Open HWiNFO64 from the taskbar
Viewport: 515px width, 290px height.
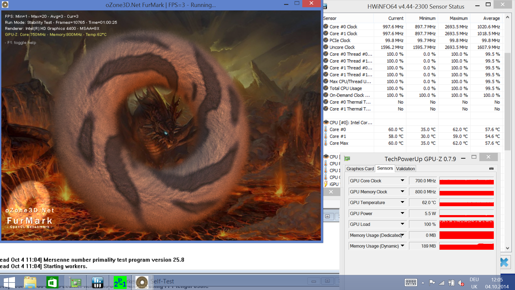(97, 282)
